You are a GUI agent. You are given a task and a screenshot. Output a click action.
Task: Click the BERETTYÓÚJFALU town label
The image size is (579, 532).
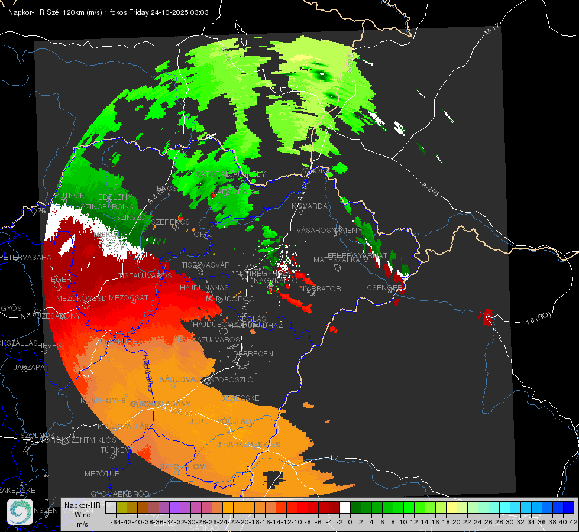point(221,421)
